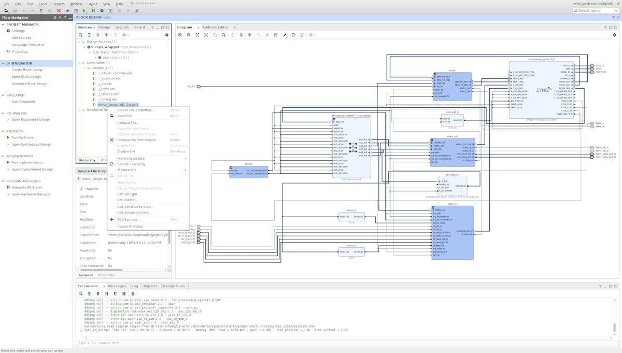Expand the Simulation Sources tree node
This screenshot has width=622, height=353.
coord(79,110)
